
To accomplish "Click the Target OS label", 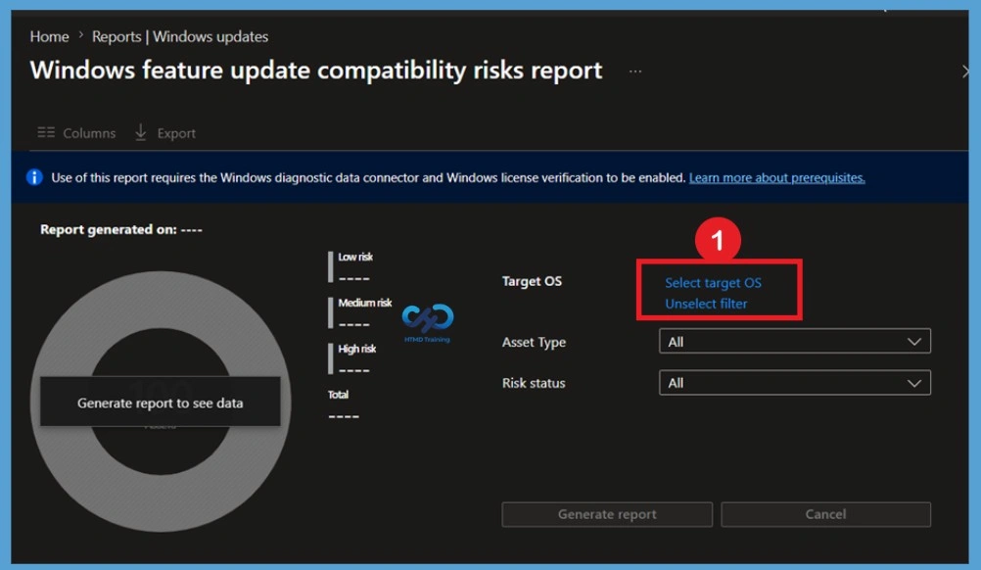I will (x=532, y=281).
